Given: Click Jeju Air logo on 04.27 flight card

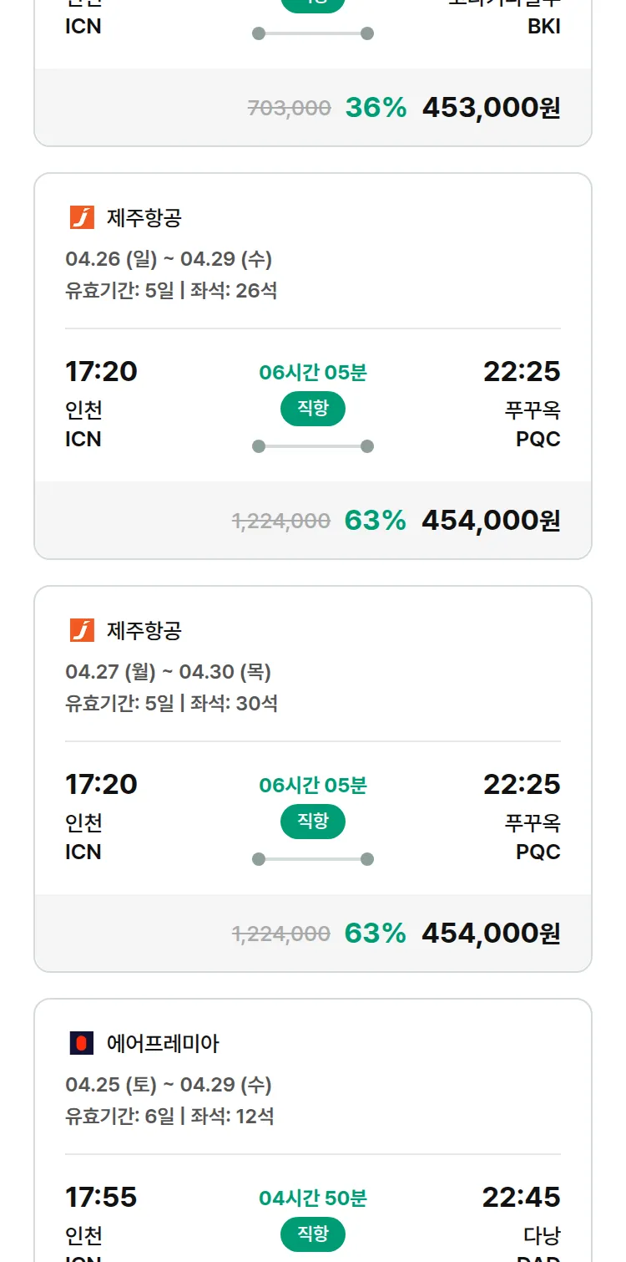Looking at the screenshot, I should [82, 631].
